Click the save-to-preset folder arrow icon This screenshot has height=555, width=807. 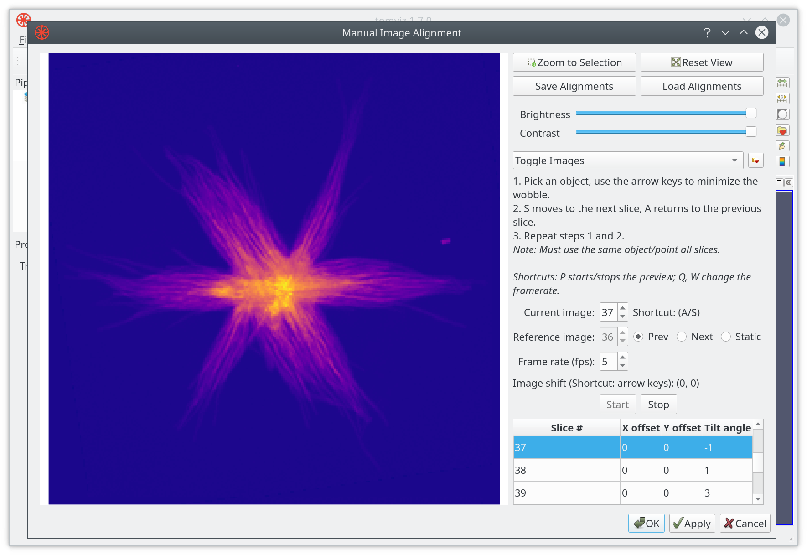click(782, 146)
